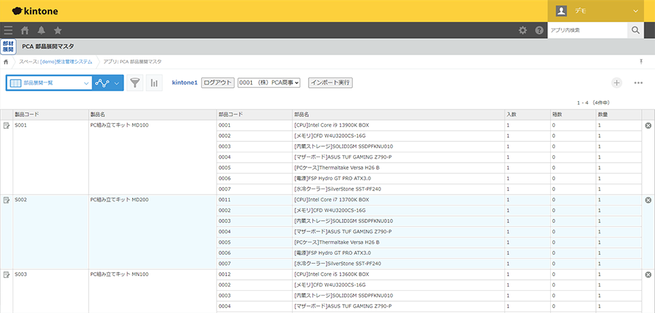
Task: Open favorites star icon
Action: coord(58,30)
